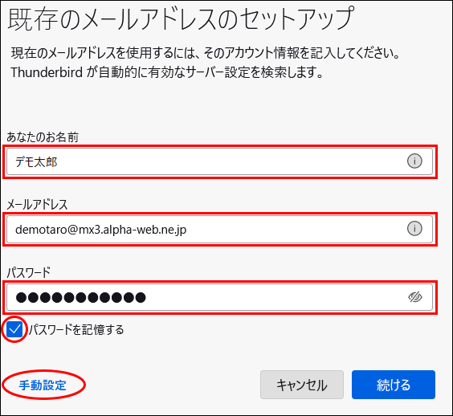The image size is (453, 416).
Task: Click the 現在のメールアドレスを使用するには instruction text
Action: click(x=206, y=53)
